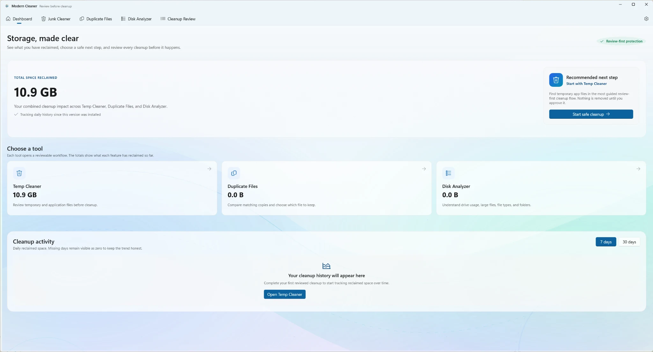Viewport: 653px width, 352px height.
Task: Click the Choose a tool heading
Action: click(25, 149)
